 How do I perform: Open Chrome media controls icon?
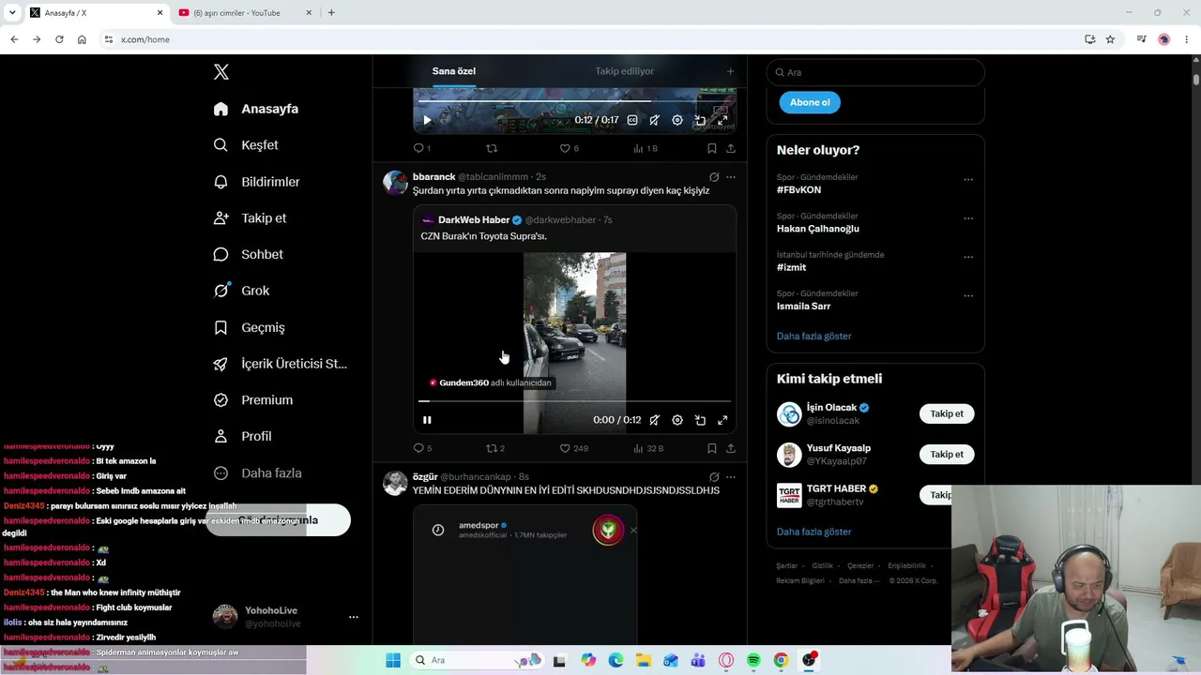(x=1141, y=39)
